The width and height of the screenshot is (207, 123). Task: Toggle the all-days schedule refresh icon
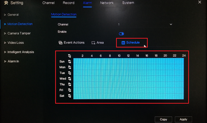click(x=69, y=56)
